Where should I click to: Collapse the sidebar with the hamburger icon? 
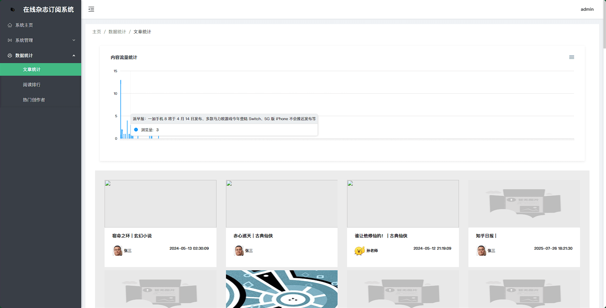(x=91, y=9)
